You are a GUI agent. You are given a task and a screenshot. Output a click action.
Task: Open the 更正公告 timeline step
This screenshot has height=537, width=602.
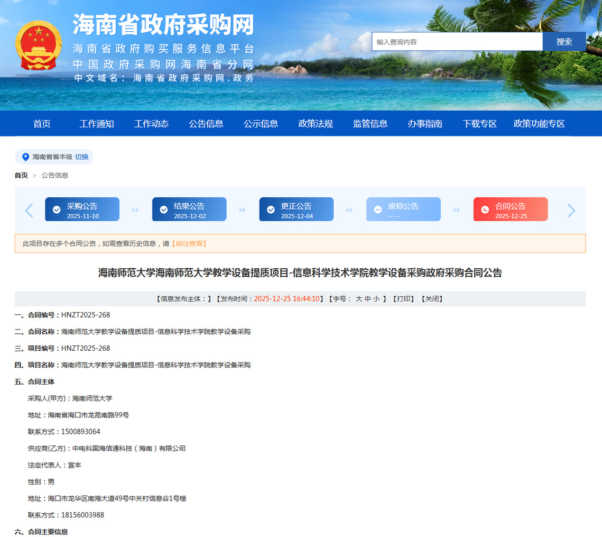pos(296,210)
